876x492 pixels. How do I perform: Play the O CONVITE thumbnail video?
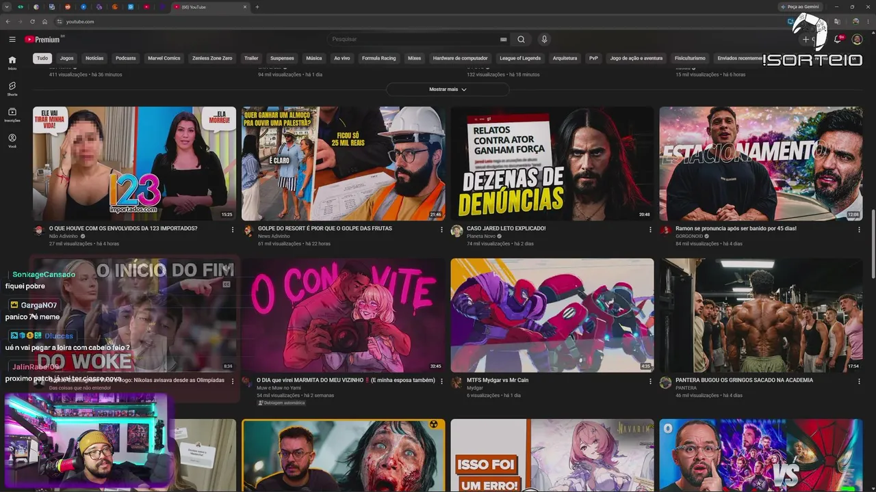[x=343, y=315]
